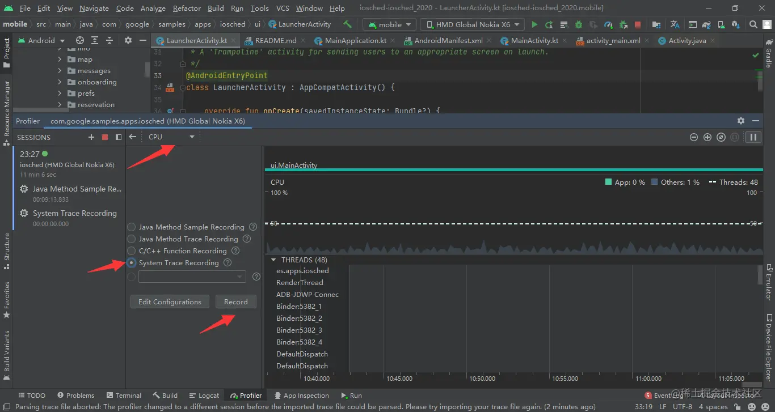Open the CPU profiler type dropdown

pyautogui.click(x=172, y=137)
